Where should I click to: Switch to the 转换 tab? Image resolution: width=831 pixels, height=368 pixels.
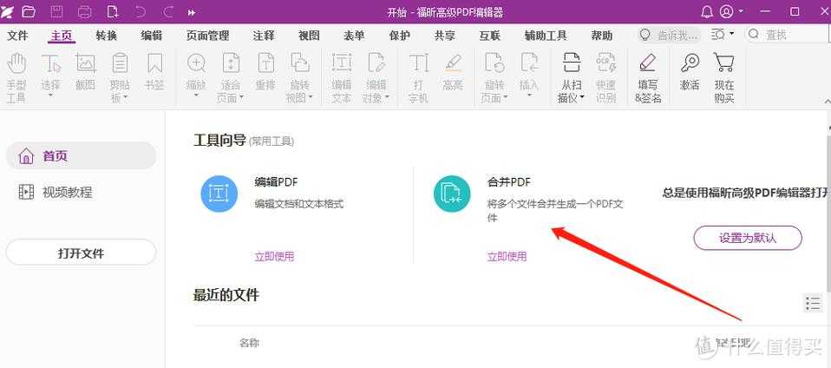click(107, 36)
